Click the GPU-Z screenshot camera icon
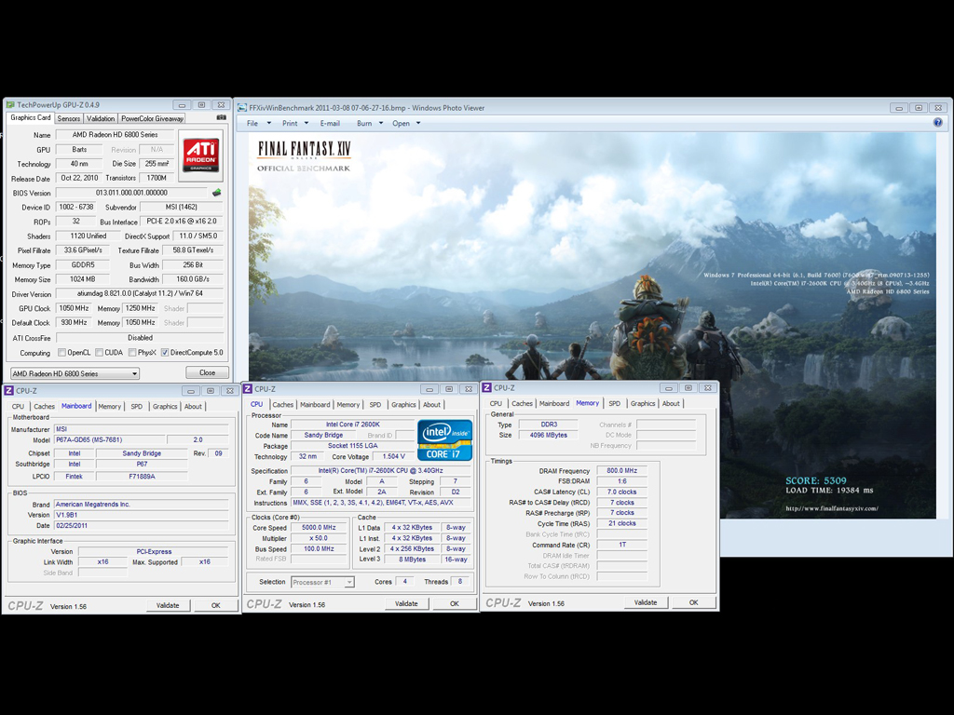Screen dimensions: 954x715 point(222,118)
